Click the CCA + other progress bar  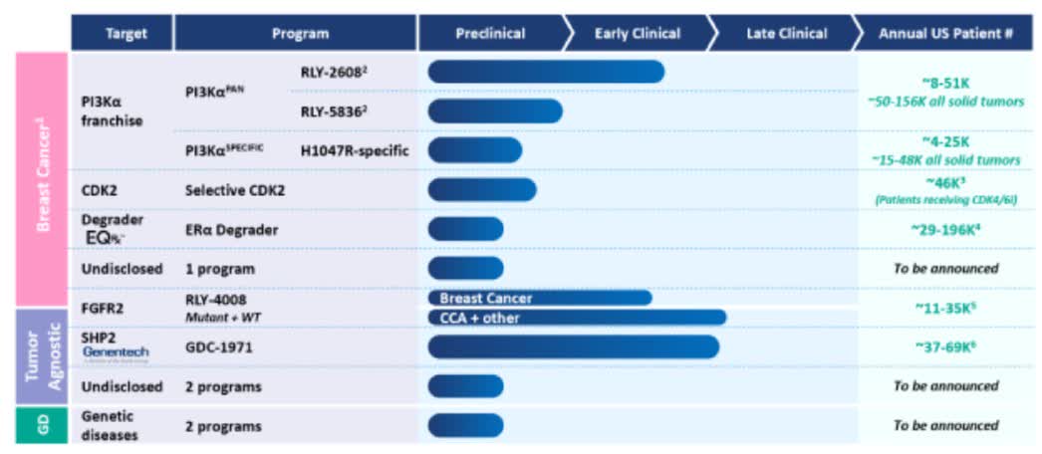click(576, 318)
